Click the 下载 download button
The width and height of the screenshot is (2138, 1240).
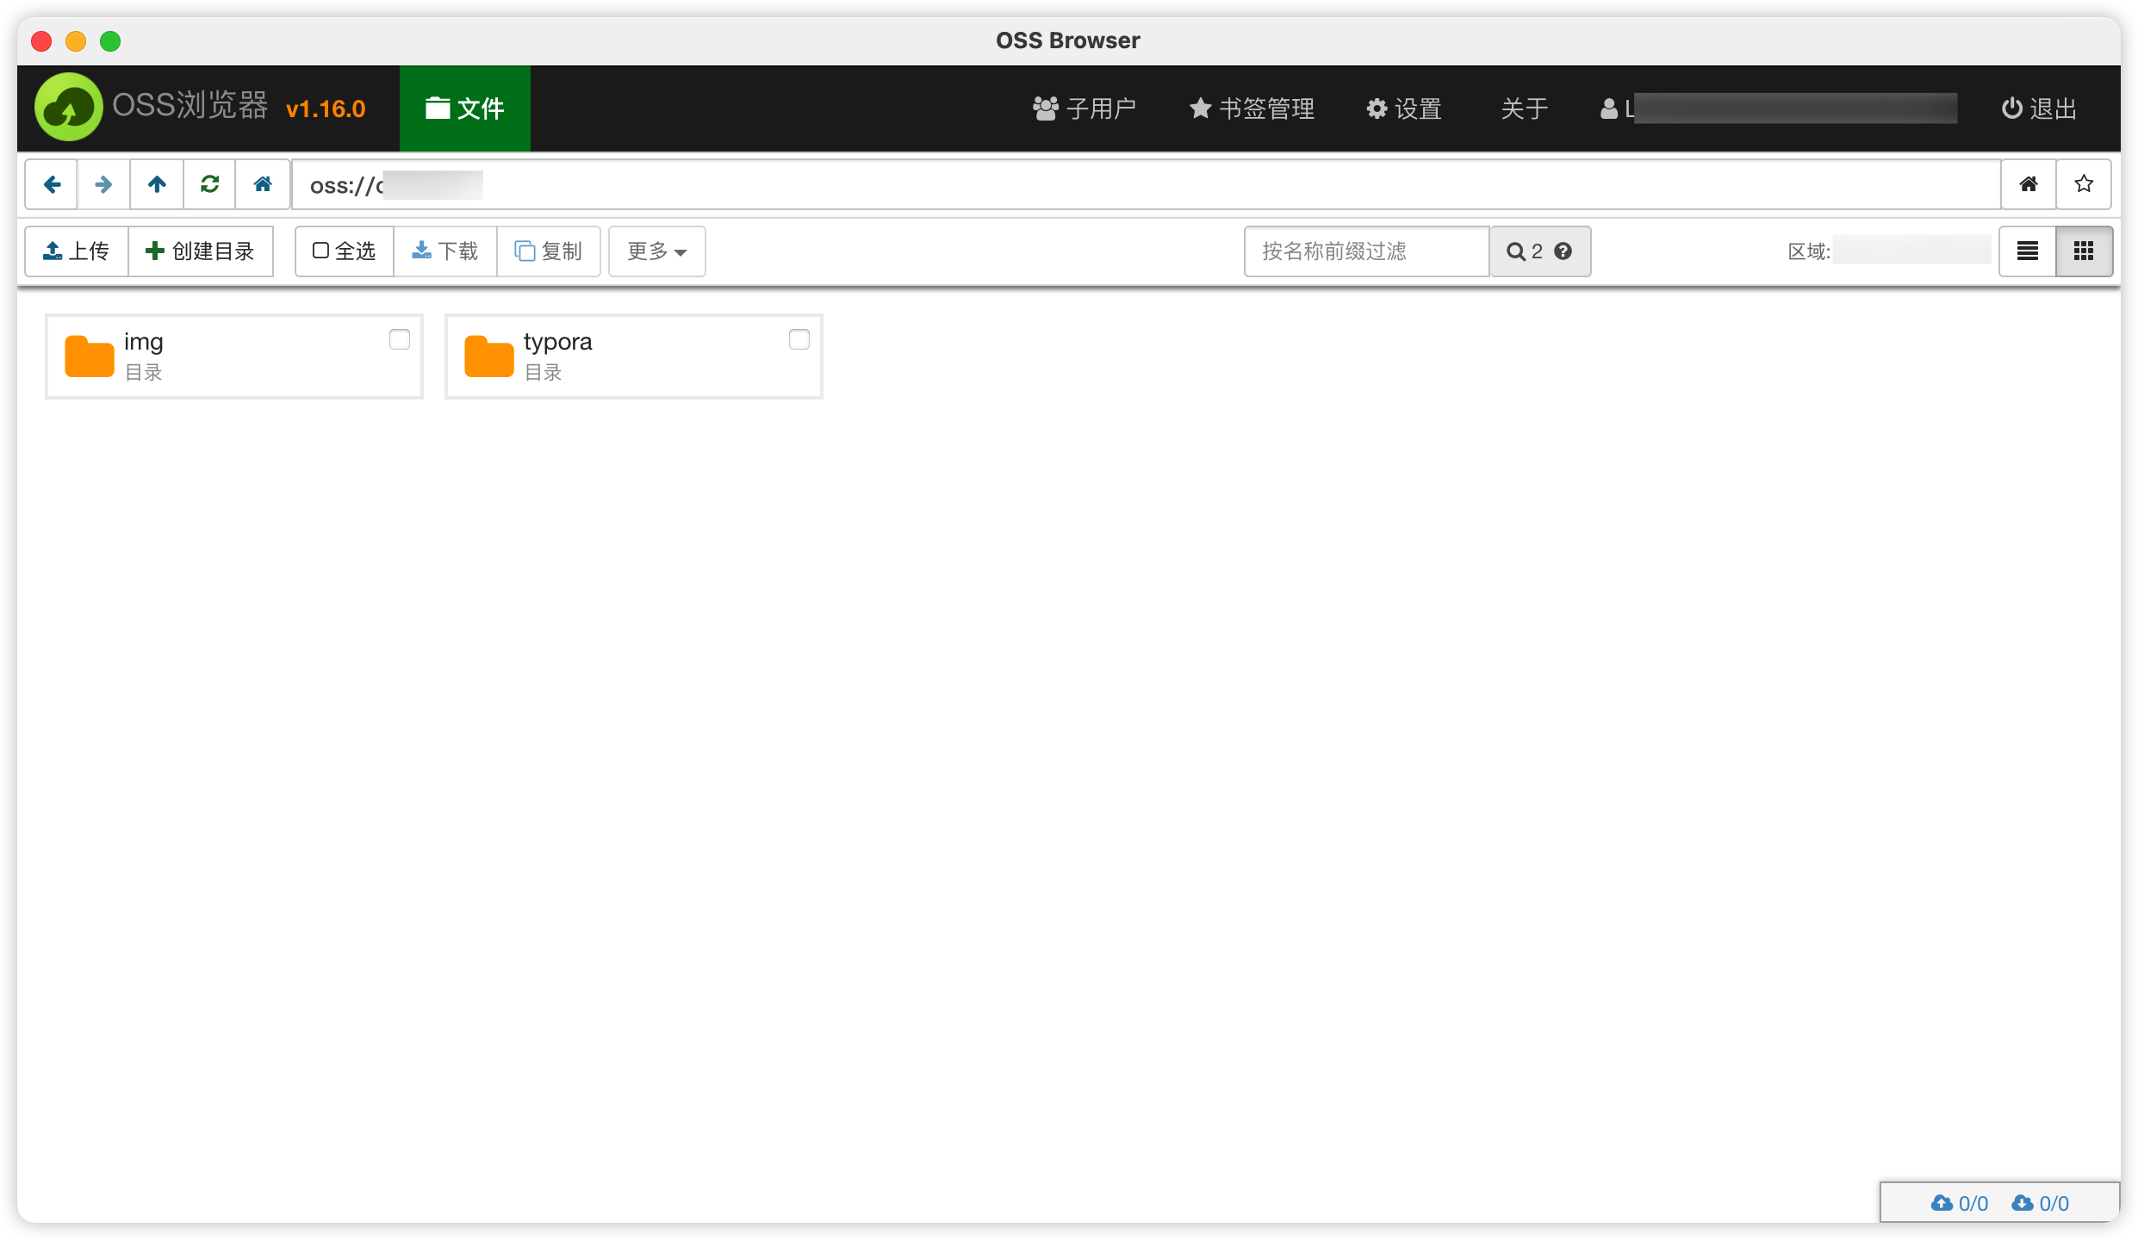pos(445,251)
